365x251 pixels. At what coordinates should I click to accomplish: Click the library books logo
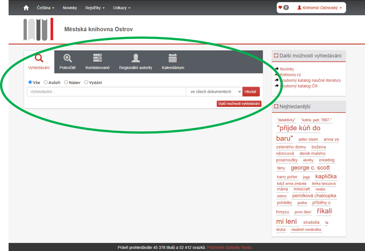click(38, 29)
